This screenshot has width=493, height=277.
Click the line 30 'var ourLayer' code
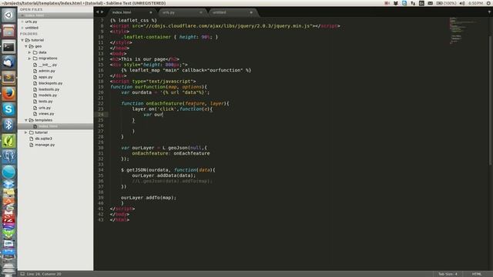click(x=164, y=148)
